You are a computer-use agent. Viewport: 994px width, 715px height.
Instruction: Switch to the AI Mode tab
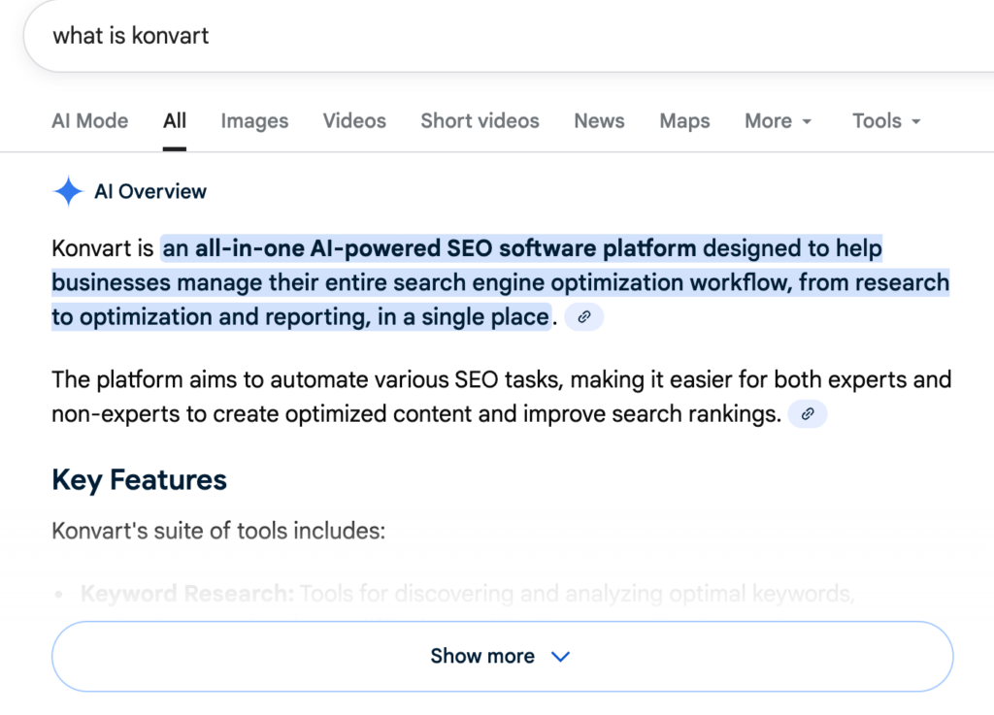click(89, 121)
